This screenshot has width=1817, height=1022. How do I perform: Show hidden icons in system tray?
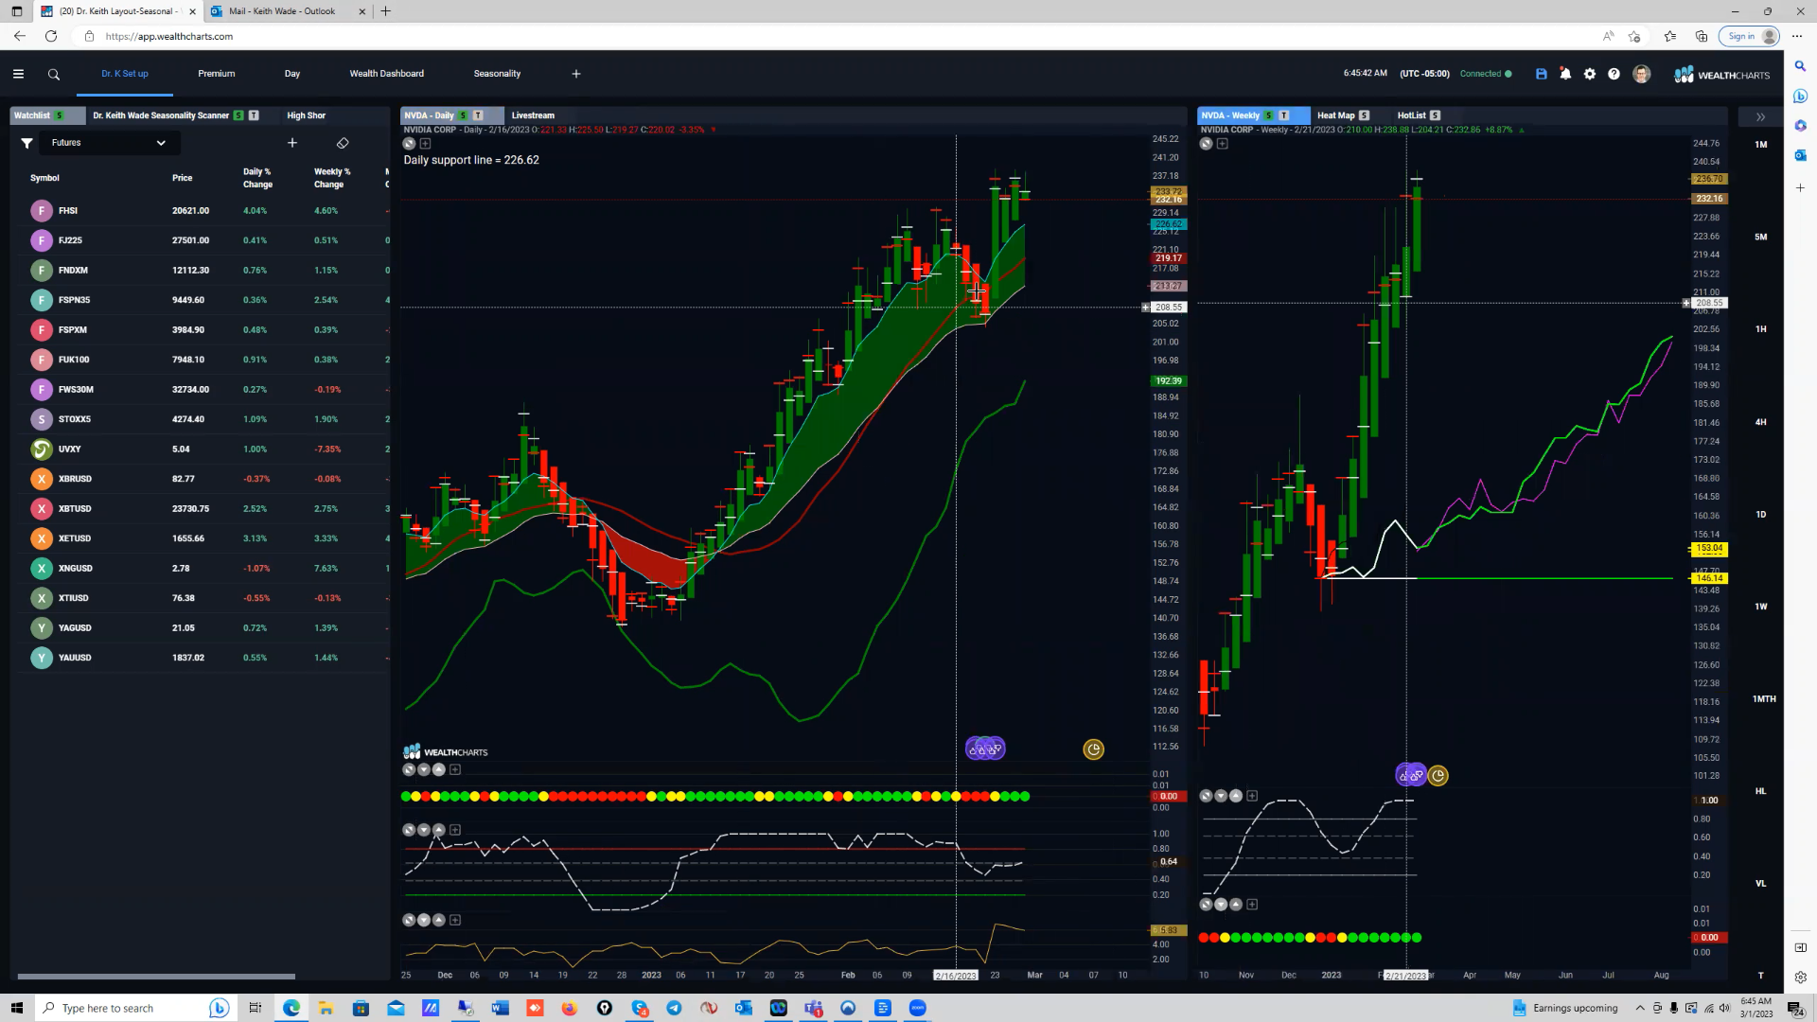[1640, 1008]
